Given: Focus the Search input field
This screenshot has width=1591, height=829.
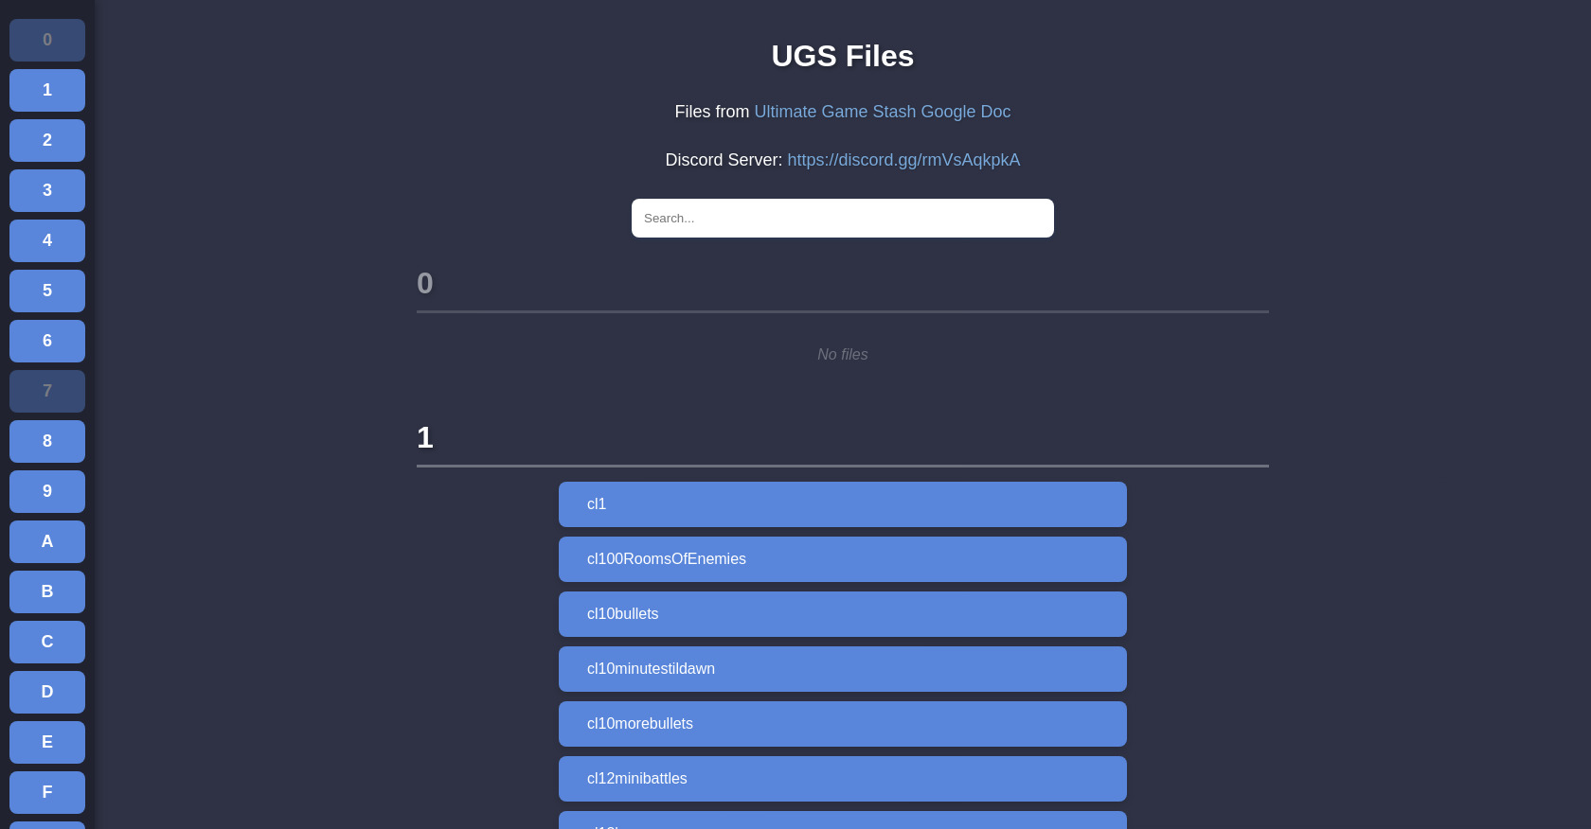Looking at the screenshot, I should (843, 218).
